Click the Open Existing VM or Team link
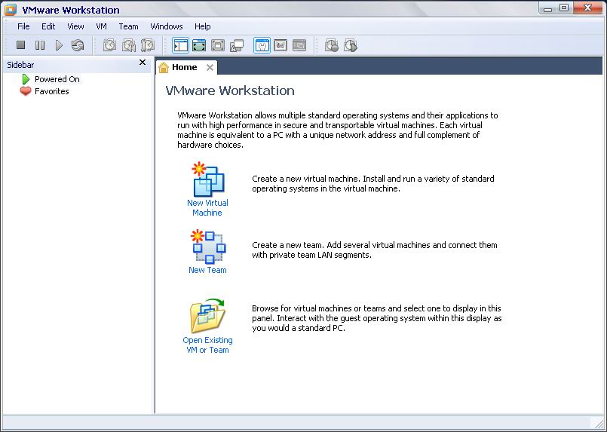This screenshot has height=432, width=607. pos(207,345)
